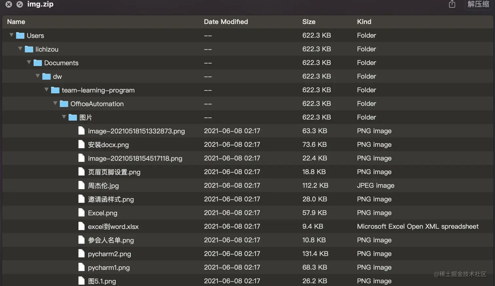Select file name 周杰伦.jpg
Image resolution: width=495 pixels, height=286 pixels.
click(x=103, y=186)
